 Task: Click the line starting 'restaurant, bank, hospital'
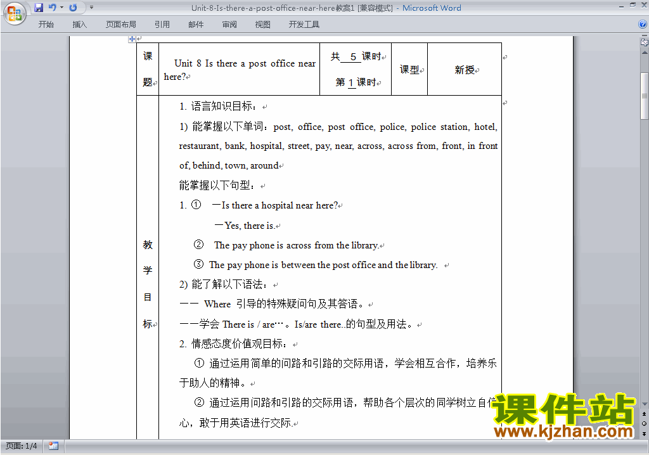pyautogui.click(x=338, y=146)
